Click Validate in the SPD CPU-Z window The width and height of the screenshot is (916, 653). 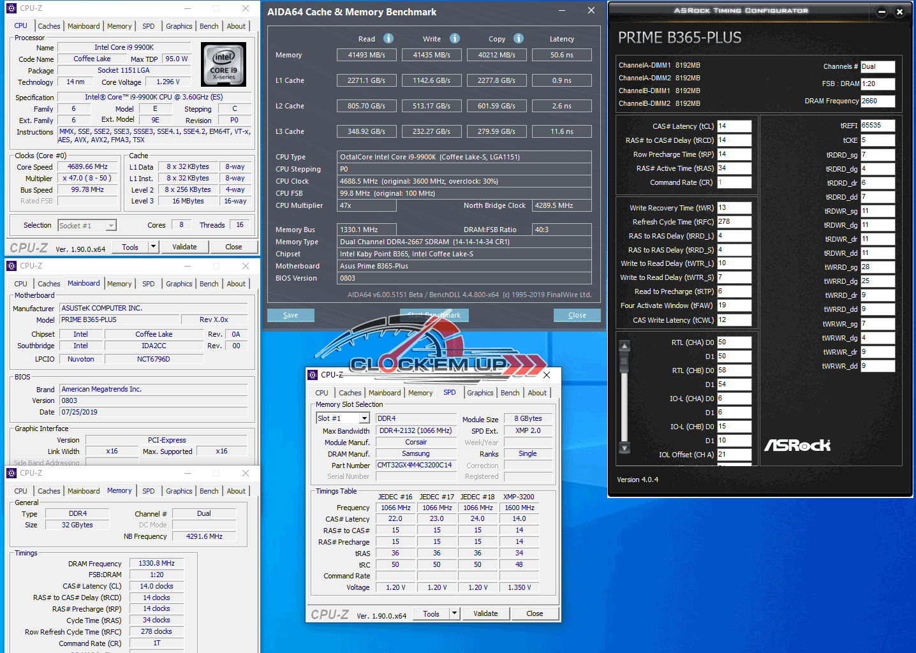point(485,613)
